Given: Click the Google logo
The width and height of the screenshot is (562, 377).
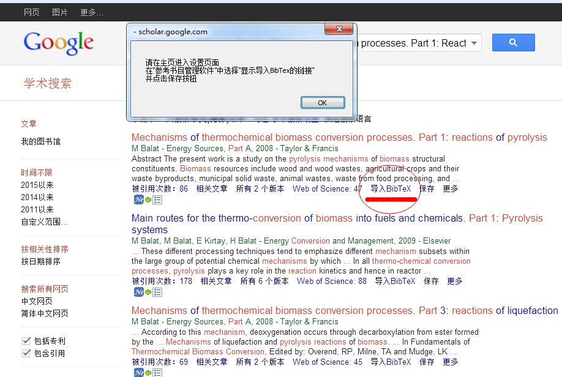Looking at the screenshot, I should tap(59, 43).
